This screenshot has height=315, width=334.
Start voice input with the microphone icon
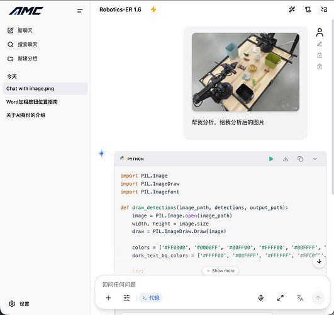pyautogui.click(x=261, y=298)
